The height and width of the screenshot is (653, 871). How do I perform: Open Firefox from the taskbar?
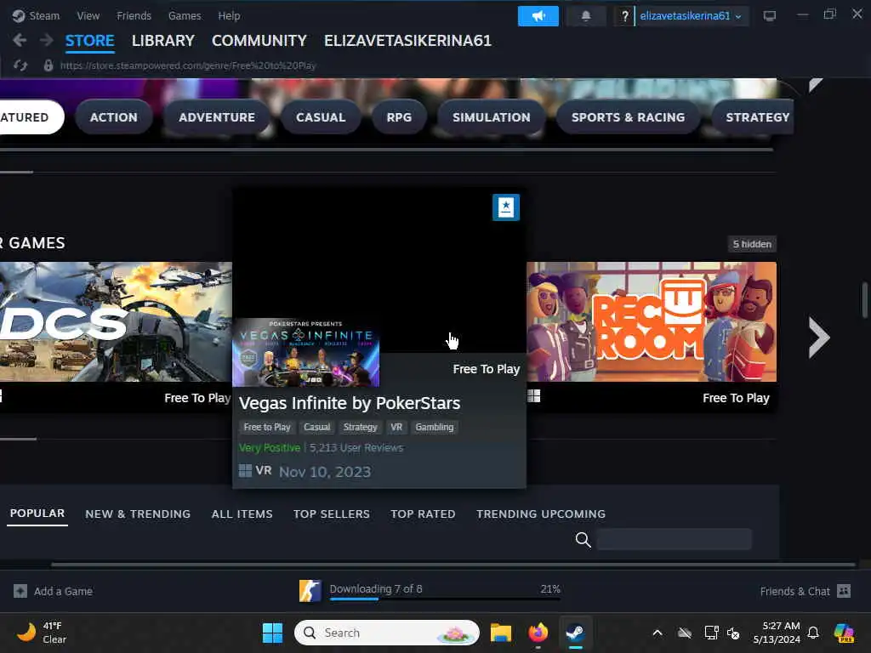pyautogui.click(x=538, y=633)
